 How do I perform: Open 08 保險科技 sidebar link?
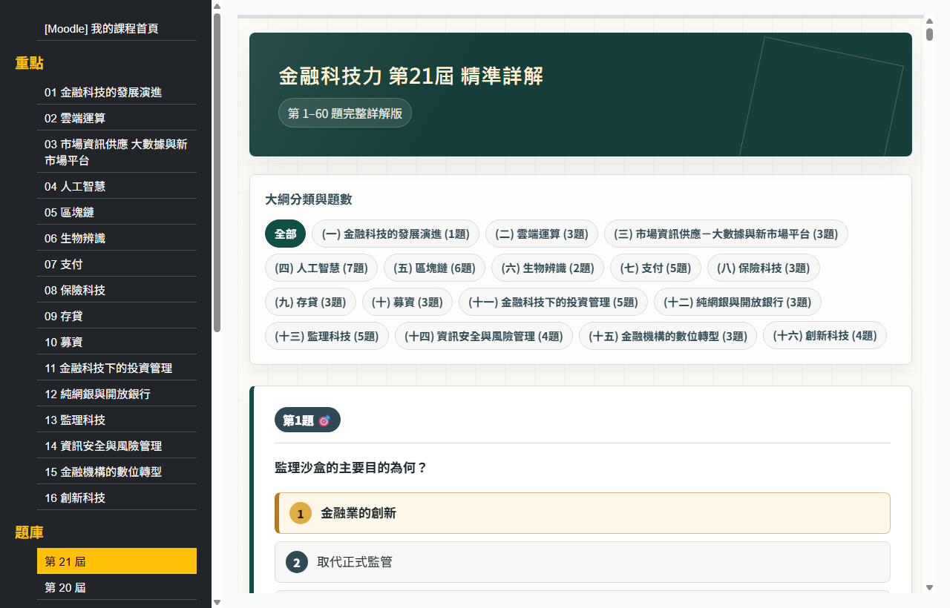(117, 291)
